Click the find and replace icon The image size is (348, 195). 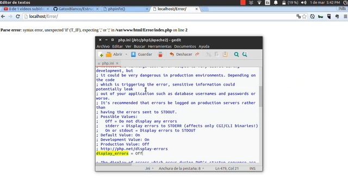[245, 54]
